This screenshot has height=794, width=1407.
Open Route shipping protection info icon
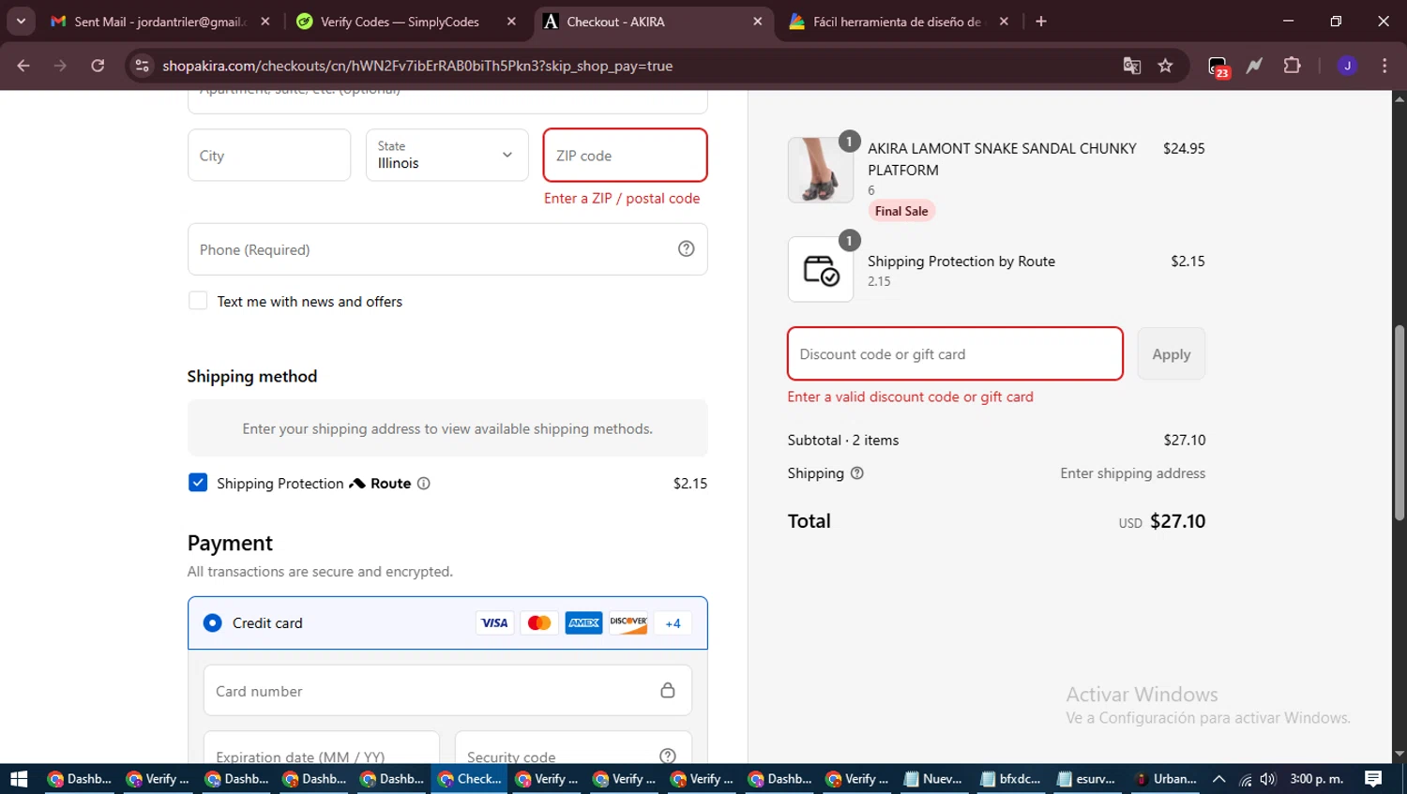coord(424,484)
